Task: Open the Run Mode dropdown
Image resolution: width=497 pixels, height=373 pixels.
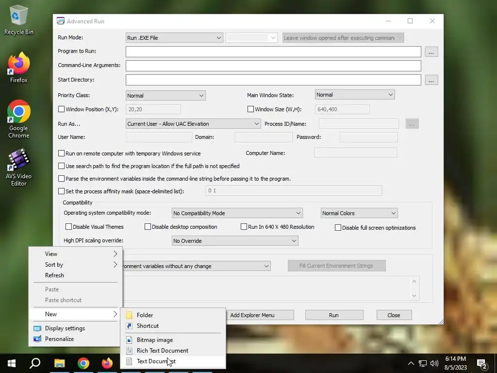Action: tap(174, 38)
